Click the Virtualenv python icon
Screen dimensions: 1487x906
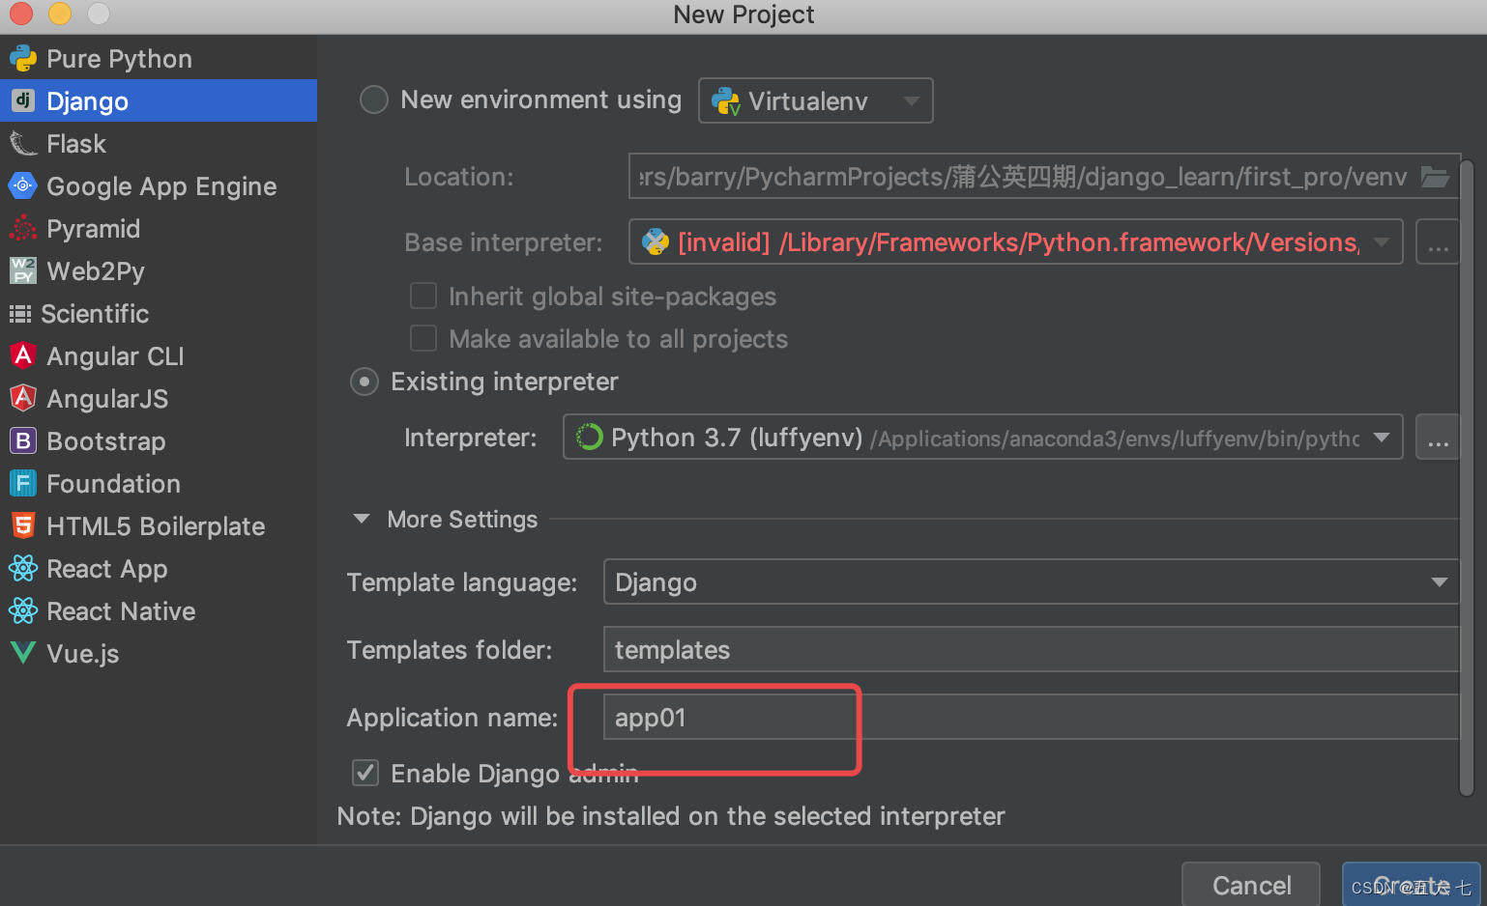point(725,100)
